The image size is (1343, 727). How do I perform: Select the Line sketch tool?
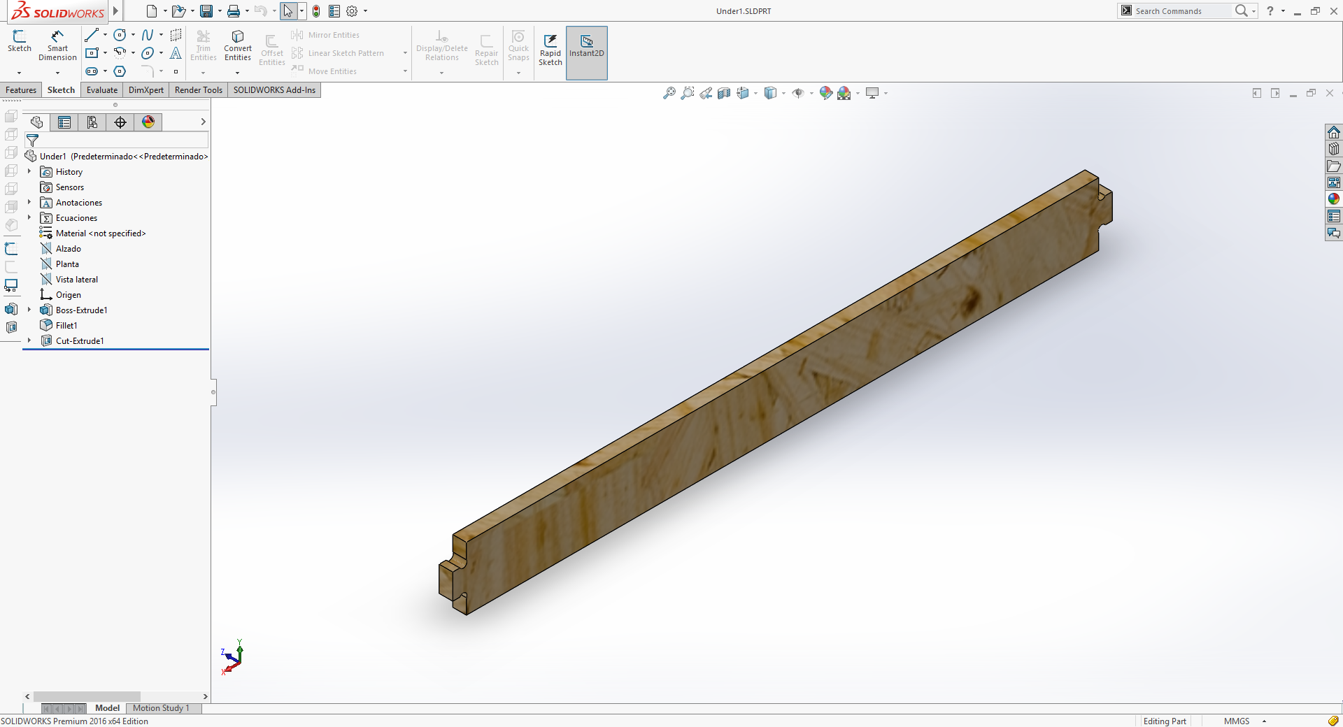tap(91, 35)
